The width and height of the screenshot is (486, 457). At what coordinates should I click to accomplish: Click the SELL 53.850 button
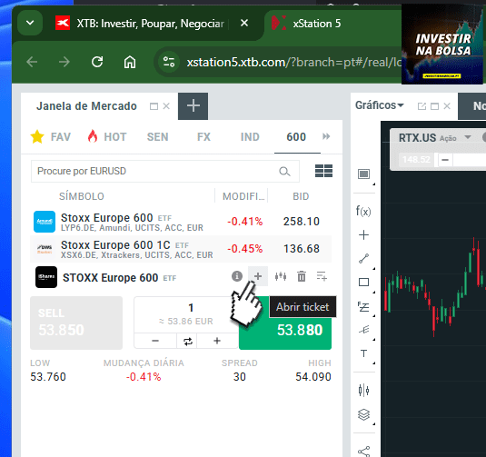(x=76, y=323)
